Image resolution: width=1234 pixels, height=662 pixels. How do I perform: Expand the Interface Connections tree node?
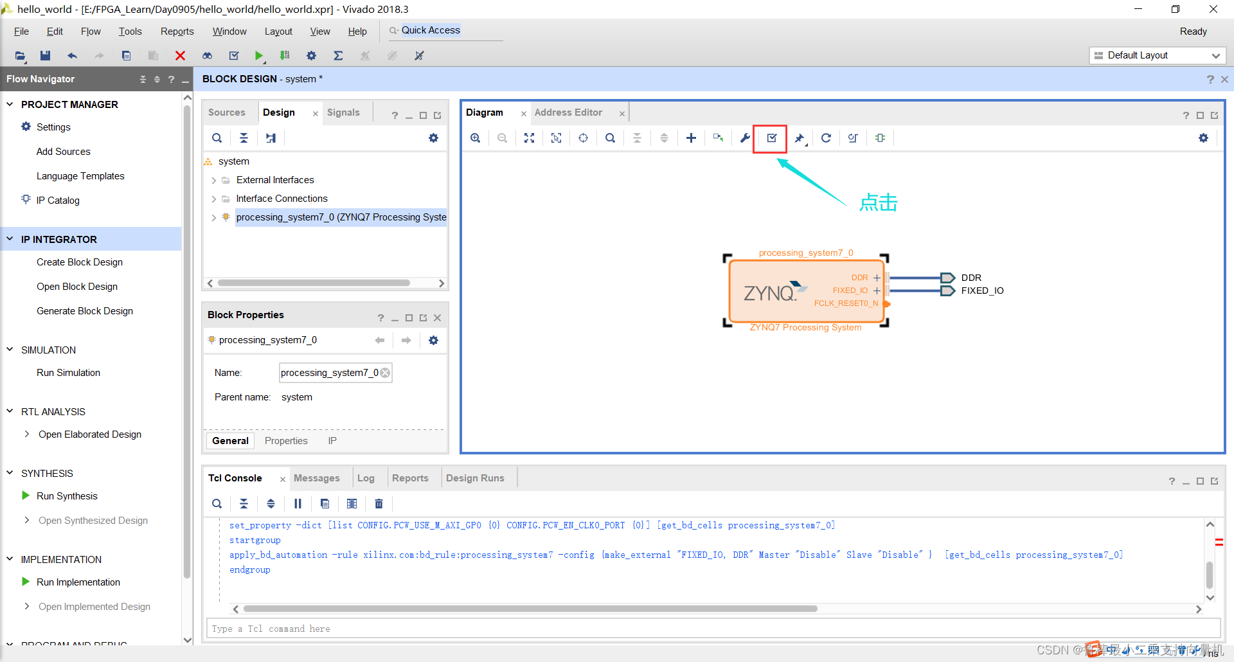pos(213,199)
